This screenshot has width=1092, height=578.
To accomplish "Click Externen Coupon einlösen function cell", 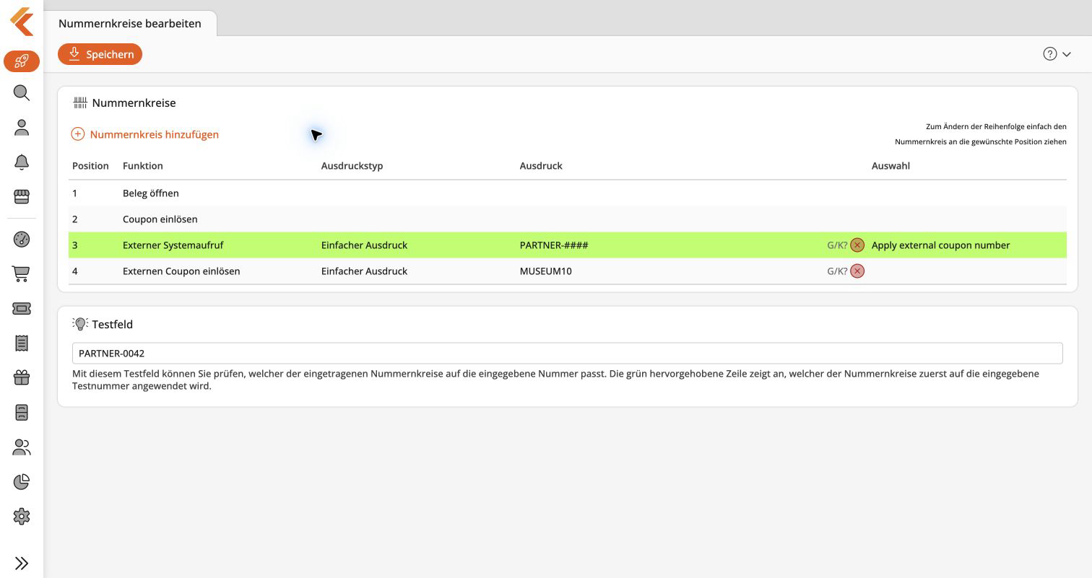I will coord(181,271).
